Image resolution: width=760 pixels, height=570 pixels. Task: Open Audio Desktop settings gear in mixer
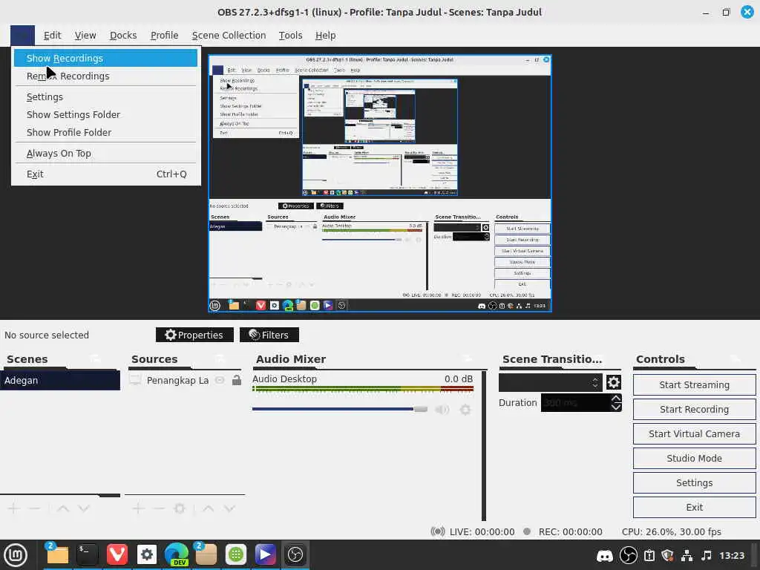tap(465, 410)
